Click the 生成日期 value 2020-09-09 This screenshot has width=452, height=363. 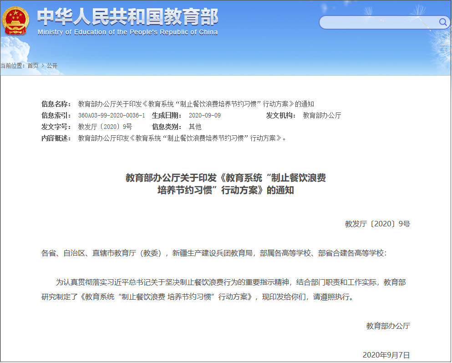204,115
